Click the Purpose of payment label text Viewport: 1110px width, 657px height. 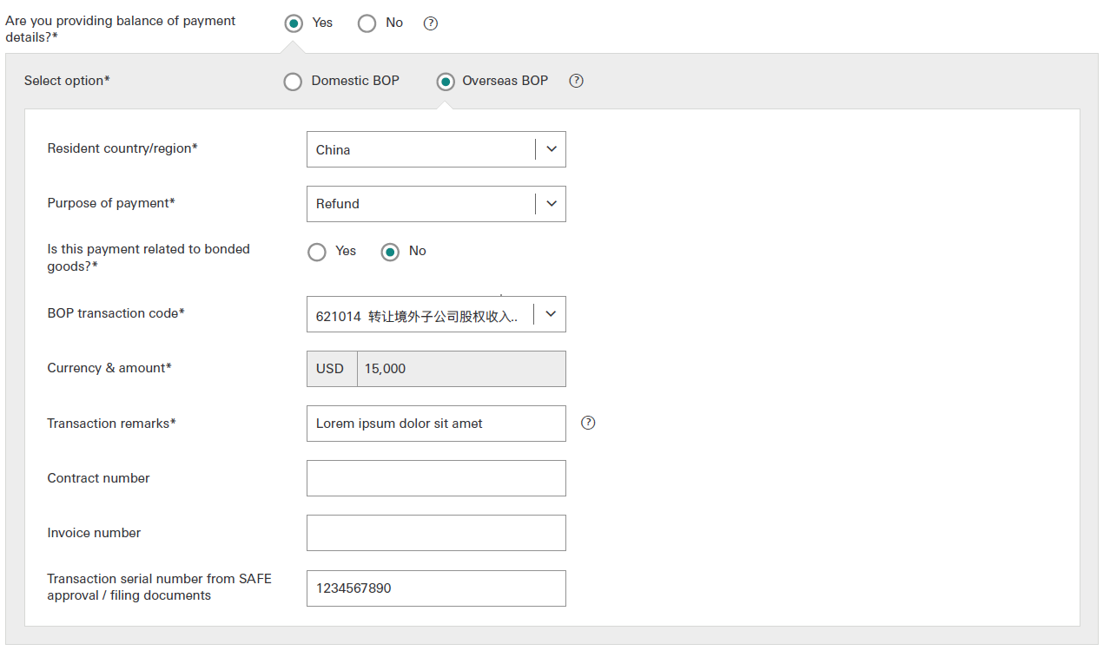[x=111, y=203]
